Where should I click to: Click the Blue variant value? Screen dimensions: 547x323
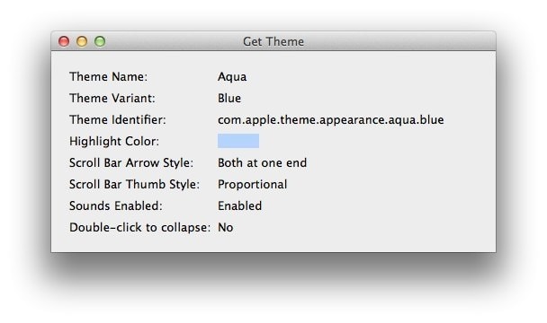point(229,98)
